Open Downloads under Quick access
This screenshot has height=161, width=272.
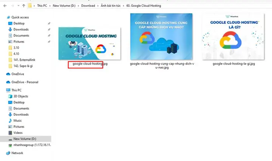pos(21,29)
